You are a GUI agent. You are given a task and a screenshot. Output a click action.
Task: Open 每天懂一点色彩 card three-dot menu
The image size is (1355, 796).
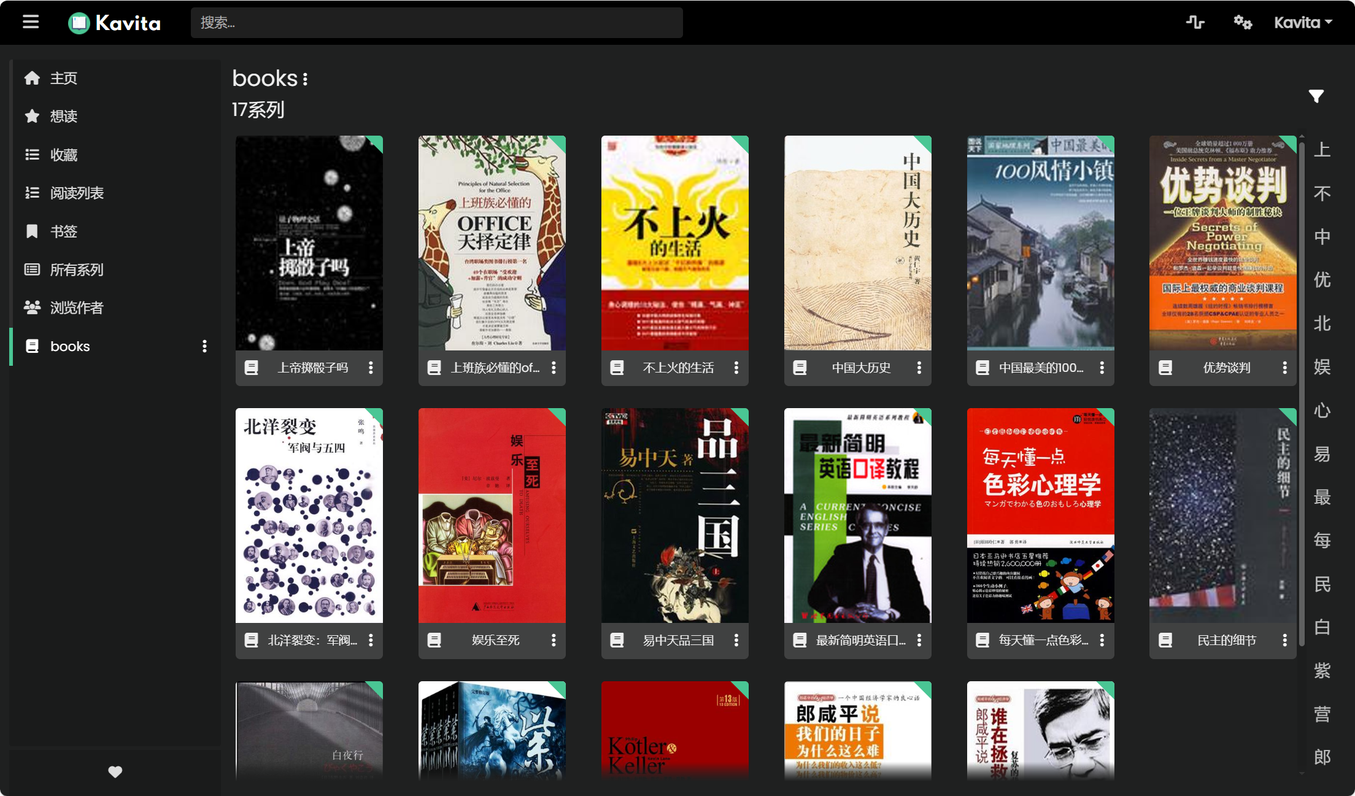1102,640
